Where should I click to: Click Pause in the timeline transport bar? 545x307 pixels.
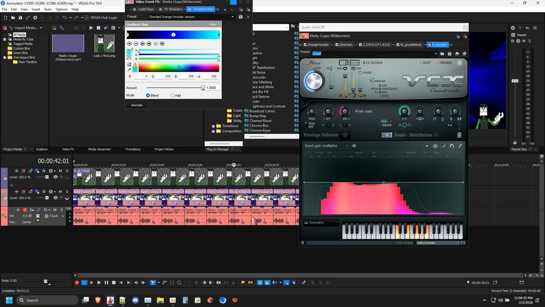(x=106, y=282)
